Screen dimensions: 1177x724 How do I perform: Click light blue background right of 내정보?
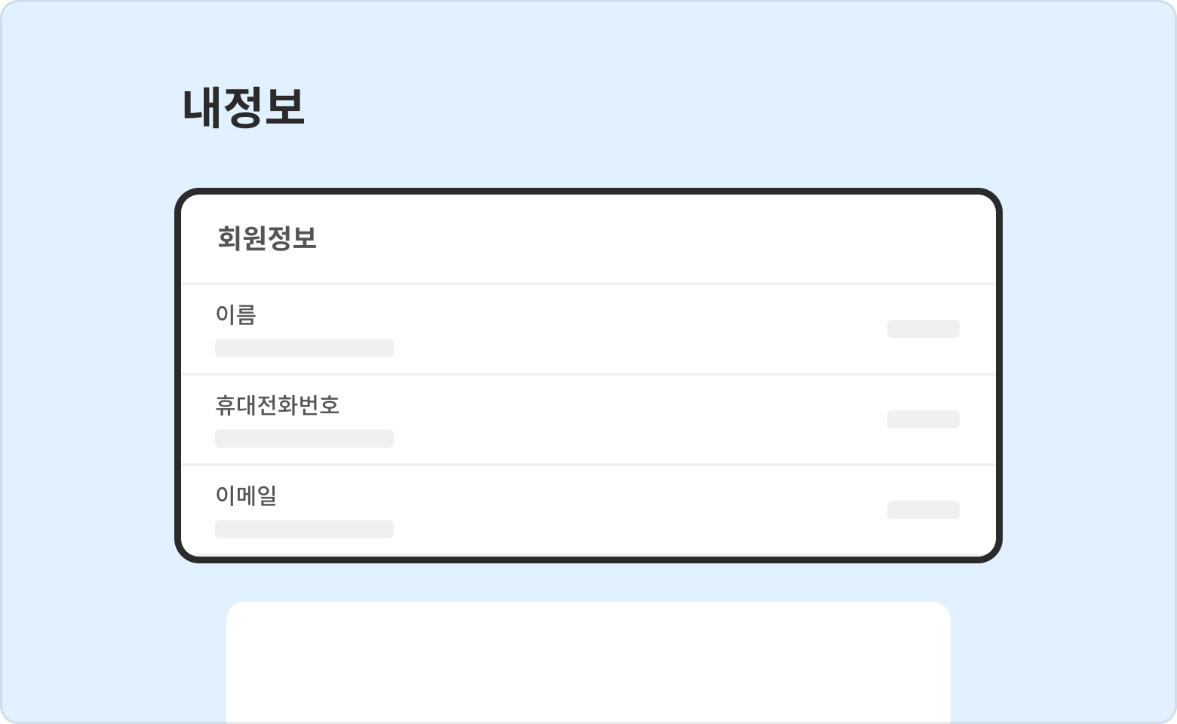(679, 107)
